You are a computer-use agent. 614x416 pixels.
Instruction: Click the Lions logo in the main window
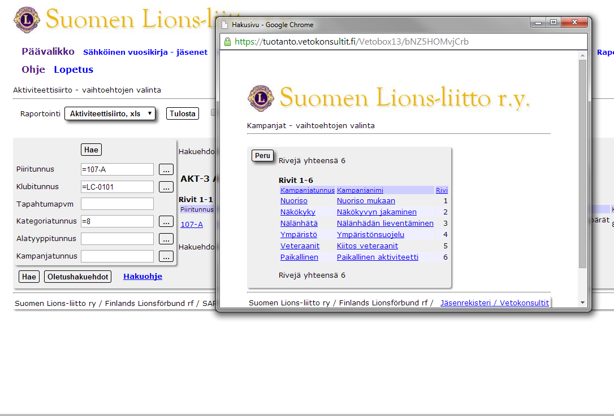coord(27,20)
